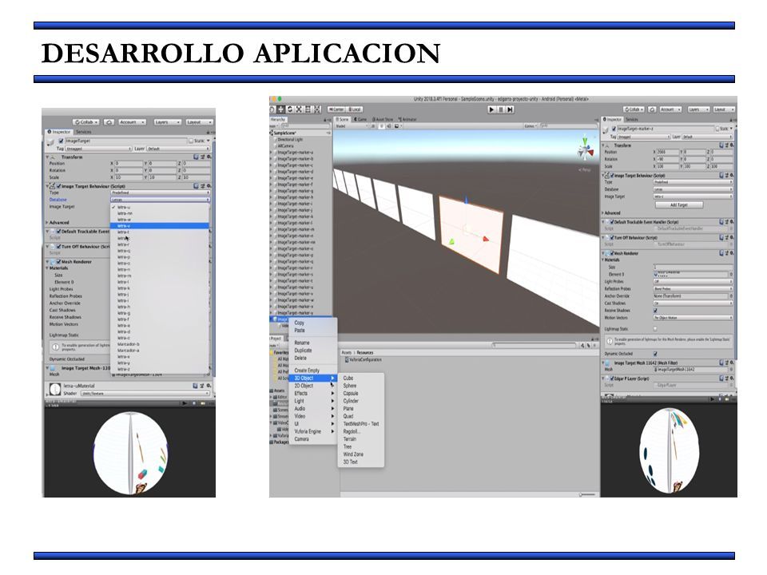Click the white sphere preview in the main Unity window
The width and height of the screenshot is (767, 575).
coord(669,451)
